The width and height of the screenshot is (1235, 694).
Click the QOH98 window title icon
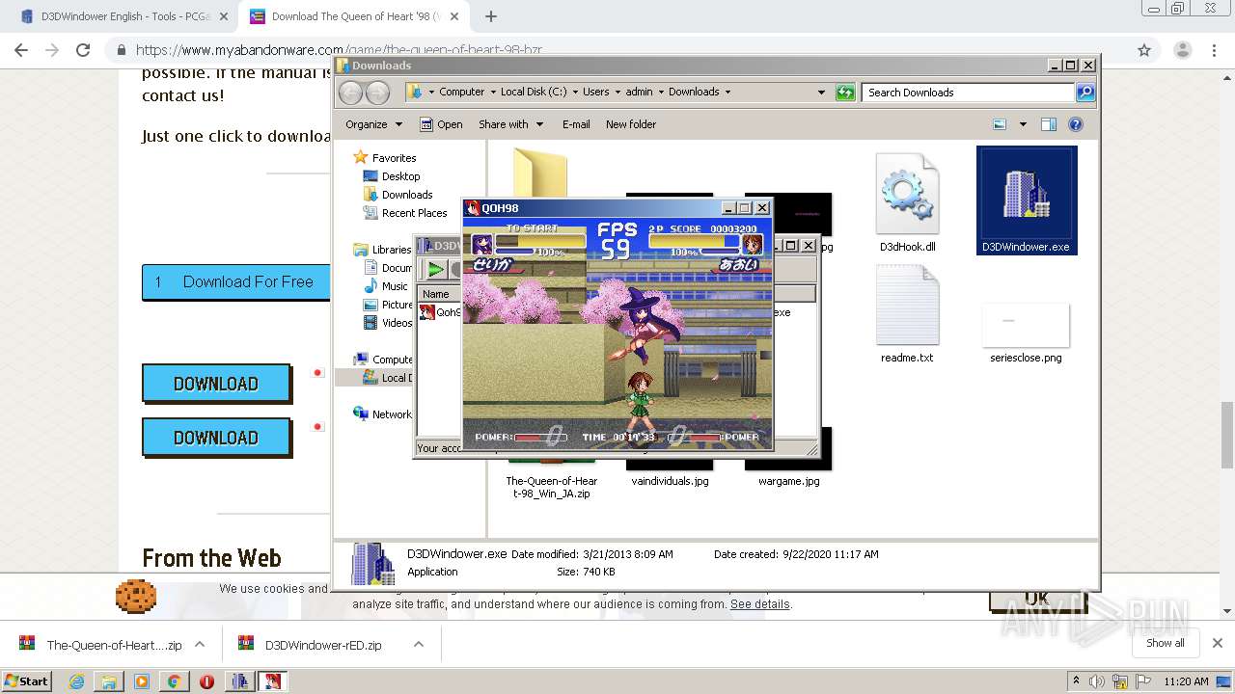(x=473, y=208)
